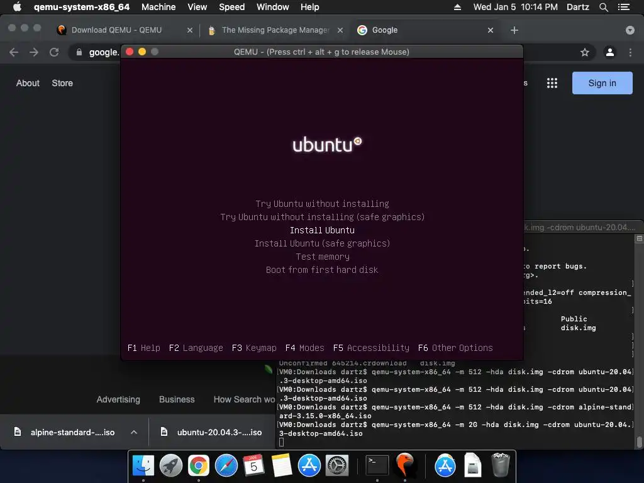644x483 pixels.
Task: Close the Download QEMU tab
Action: pyautogui.click(x=189, y=30)
